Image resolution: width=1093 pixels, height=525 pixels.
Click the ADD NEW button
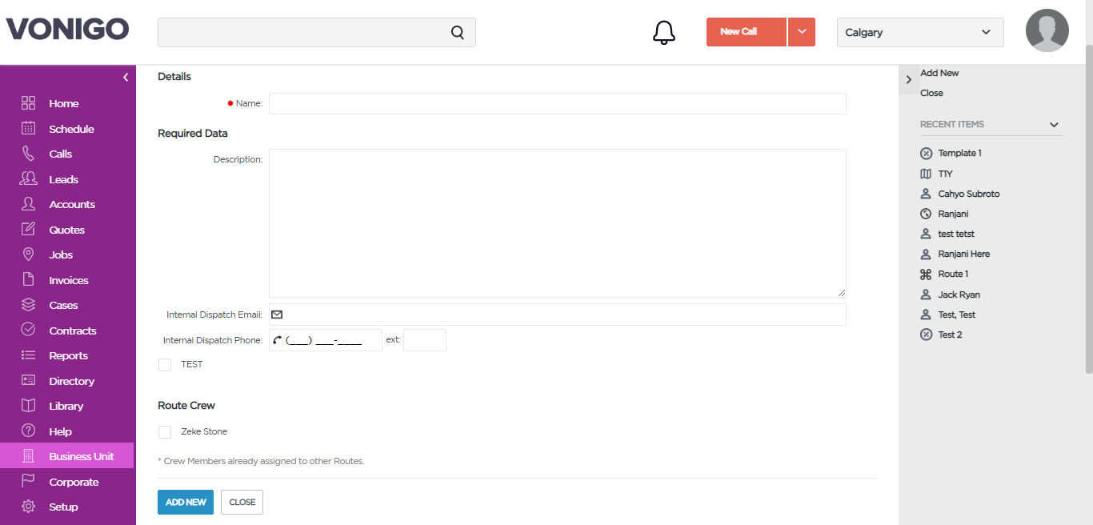pos(186,502)
